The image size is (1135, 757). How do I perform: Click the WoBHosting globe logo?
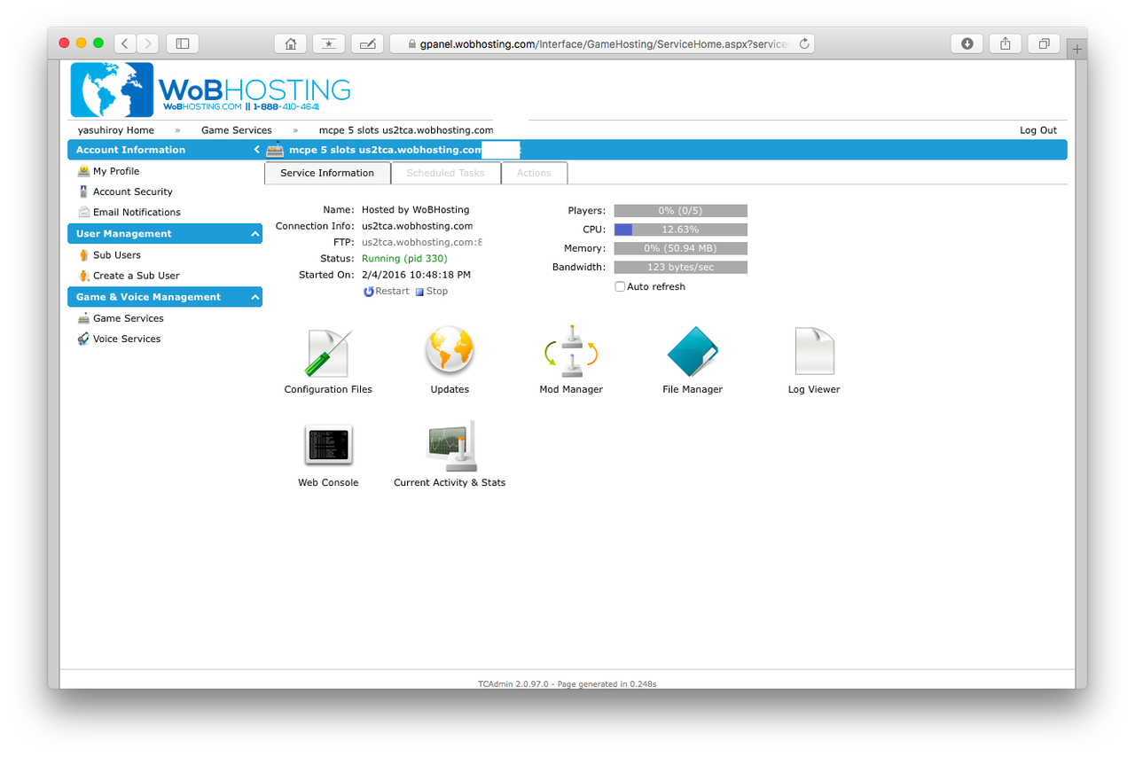[112, 90]
